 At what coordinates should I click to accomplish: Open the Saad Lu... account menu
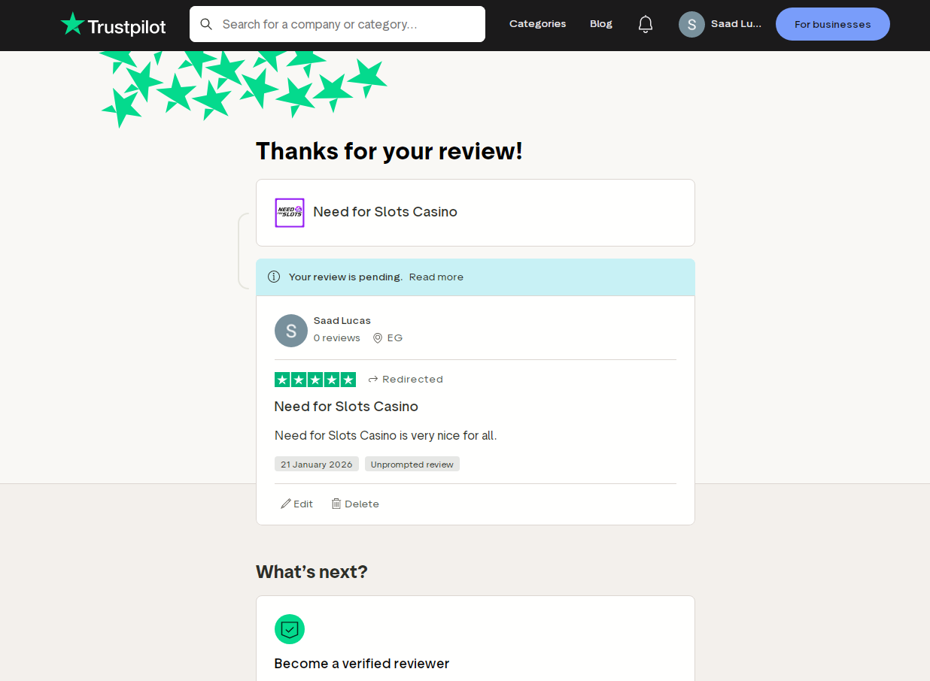pyautogui.click(x=721, y=24)
